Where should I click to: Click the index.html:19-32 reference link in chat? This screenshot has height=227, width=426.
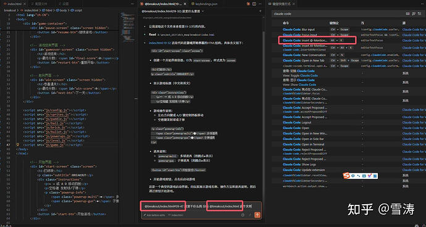(159, 43)
